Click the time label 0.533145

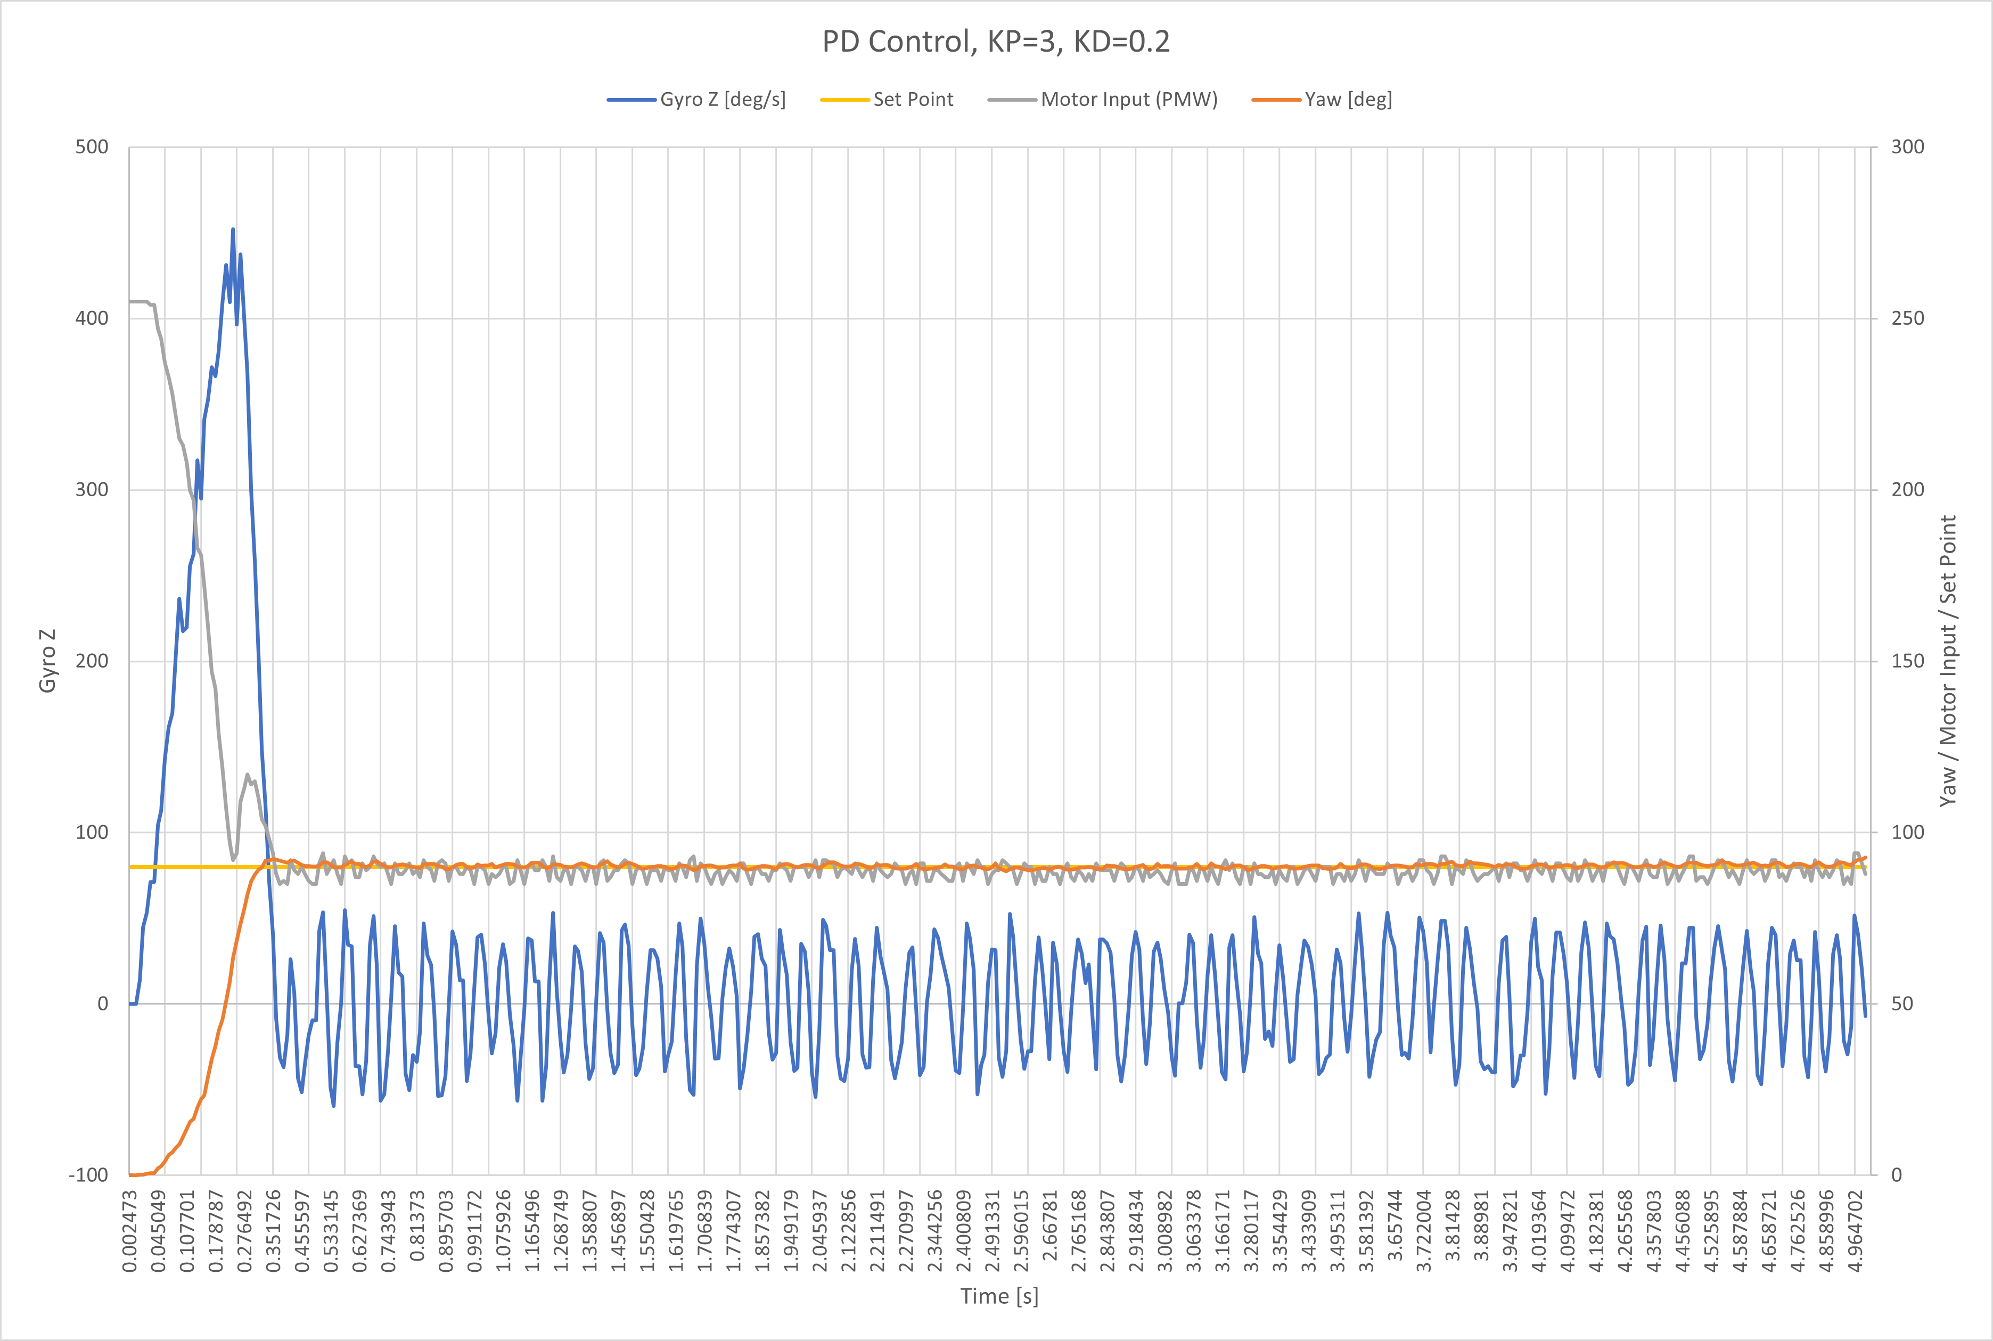(330, 1231)
